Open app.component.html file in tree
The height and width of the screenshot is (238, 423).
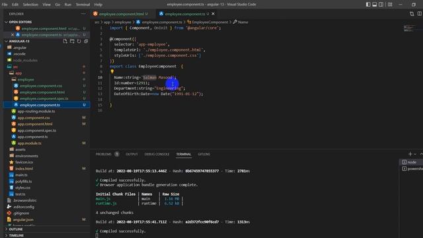click(x=35, y=124)
